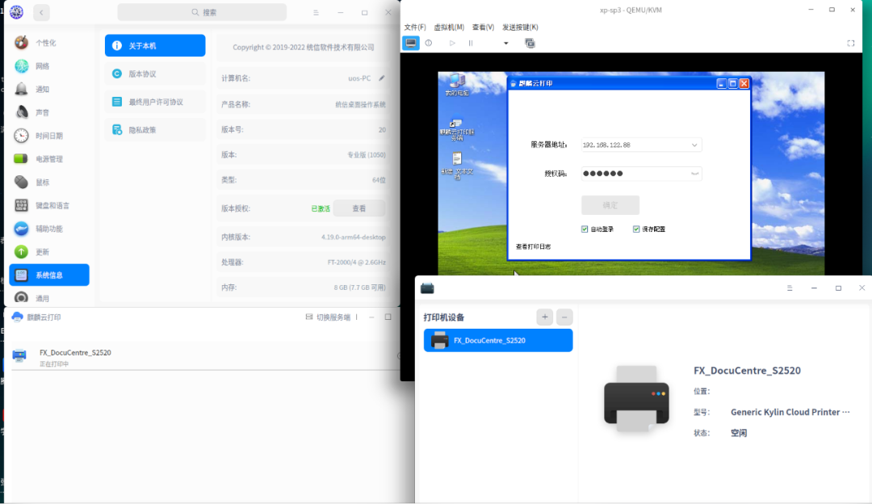Viewport: 872px width, 504px height.
Task: Expand the truncated Generic Kylin Cloud Printer model text
Action: 847,412
